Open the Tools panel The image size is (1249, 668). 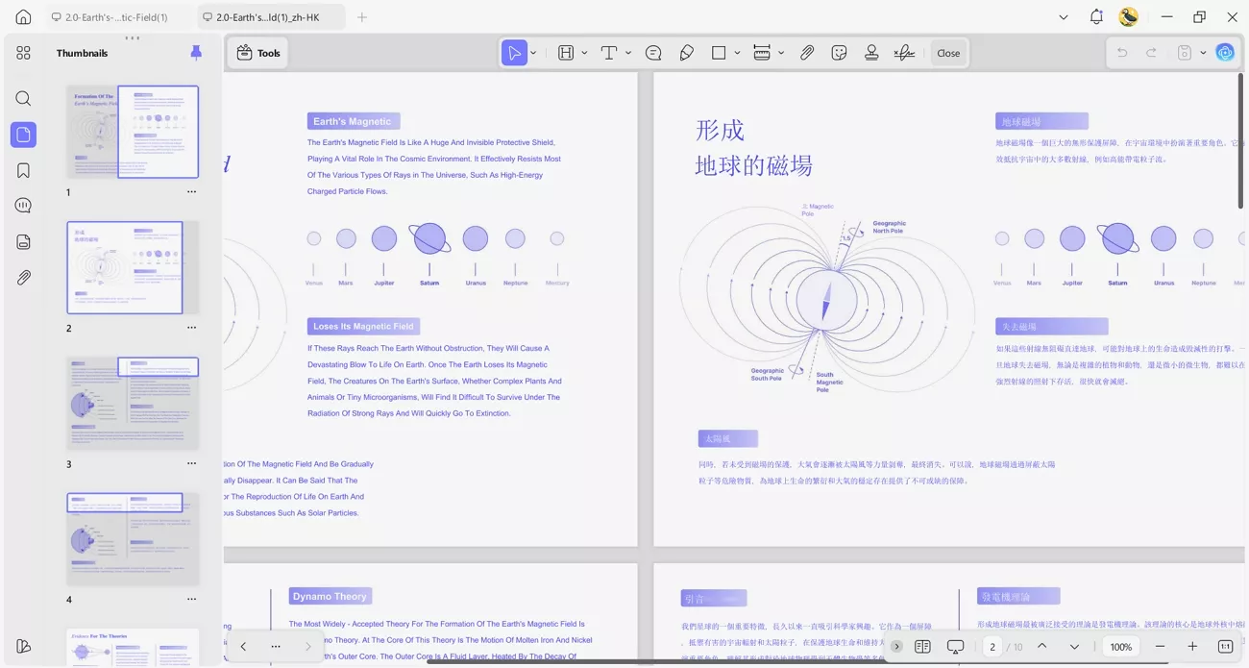pos(257,53)
